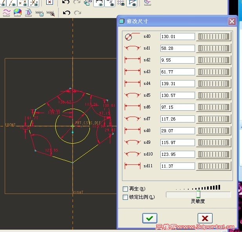Click the sd0 diameter dimension type icon

132,37
